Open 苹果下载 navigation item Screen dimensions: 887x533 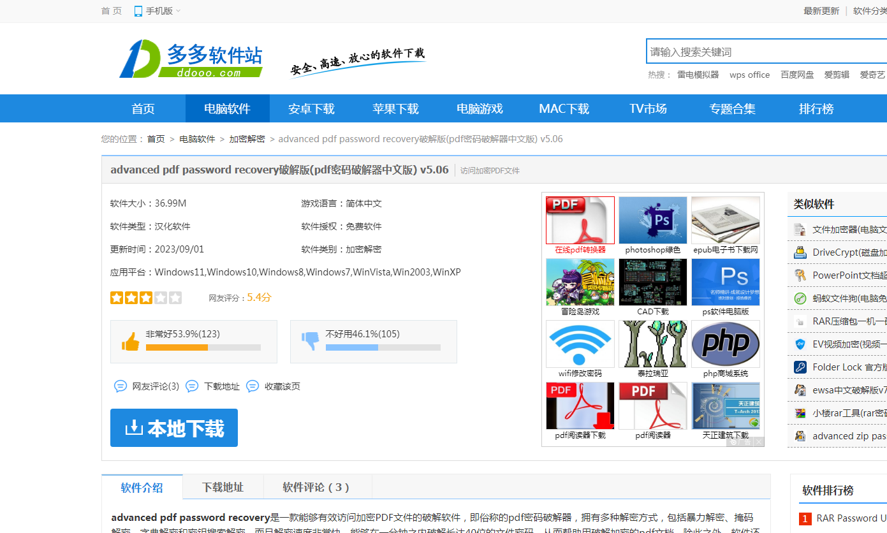coord(396,108)
